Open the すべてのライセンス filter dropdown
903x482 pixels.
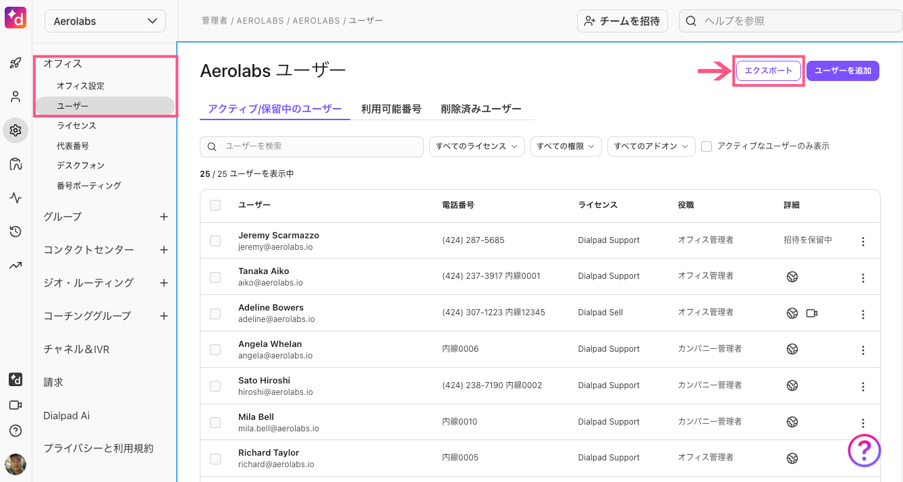coord(476,146)
